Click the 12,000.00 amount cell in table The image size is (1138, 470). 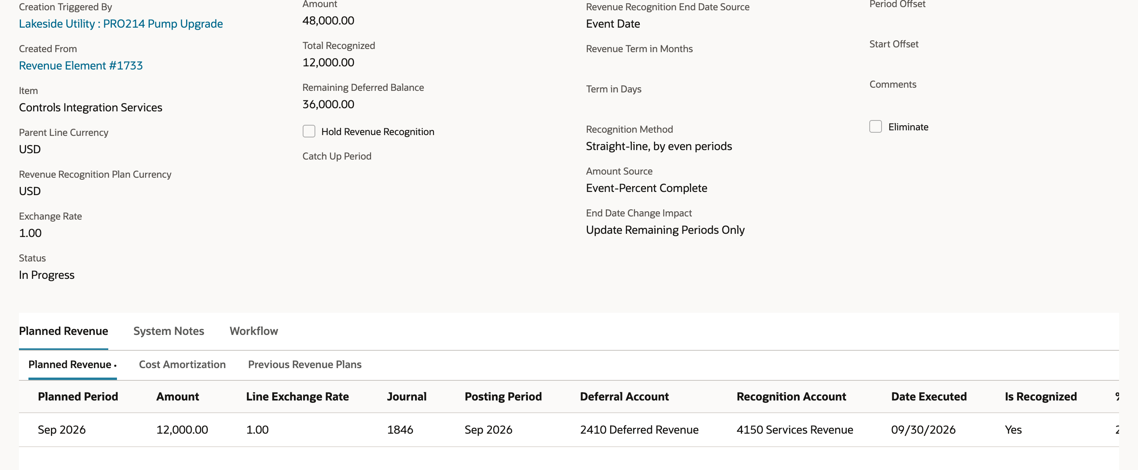(182, 430)
